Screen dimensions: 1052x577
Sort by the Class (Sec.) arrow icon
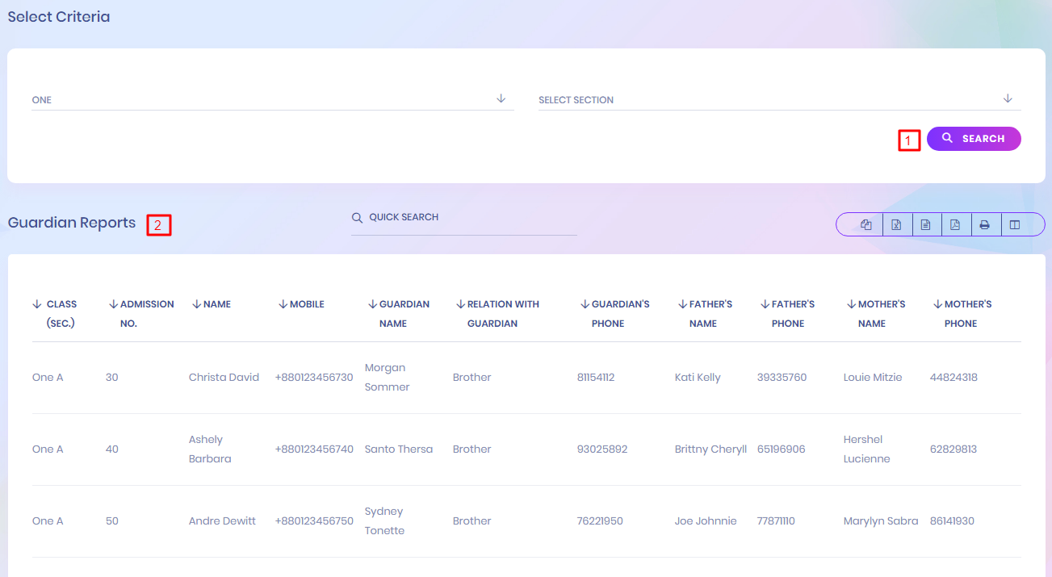37,304
